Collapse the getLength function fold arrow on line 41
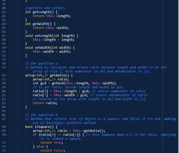Screen dimensions: 179x153 (x=7, y=12)
